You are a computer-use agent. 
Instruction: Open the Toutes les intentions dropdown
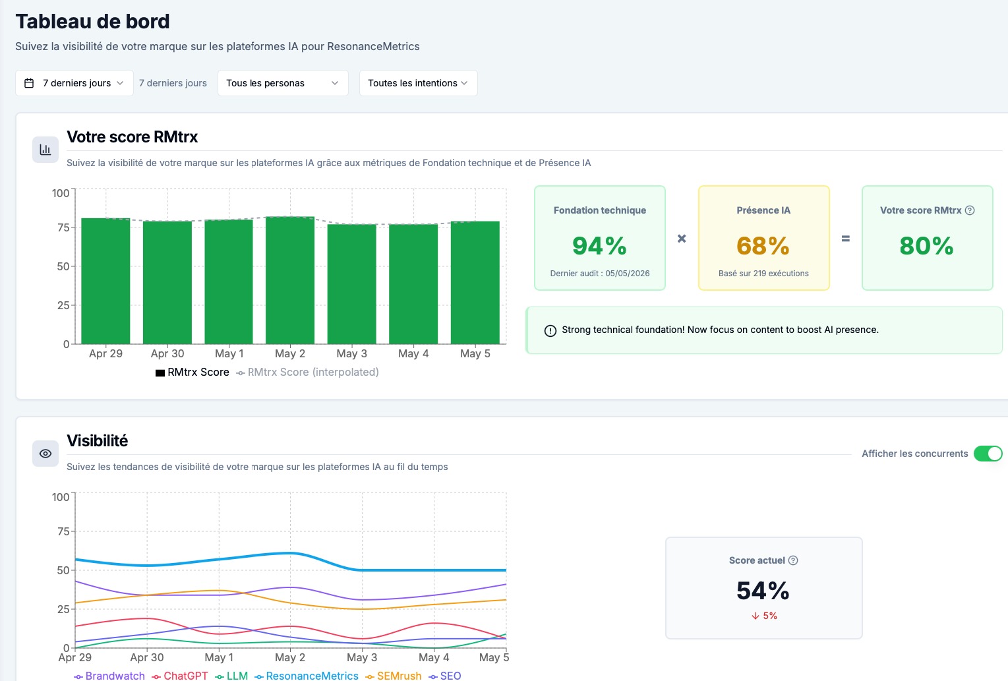point(418,83)
